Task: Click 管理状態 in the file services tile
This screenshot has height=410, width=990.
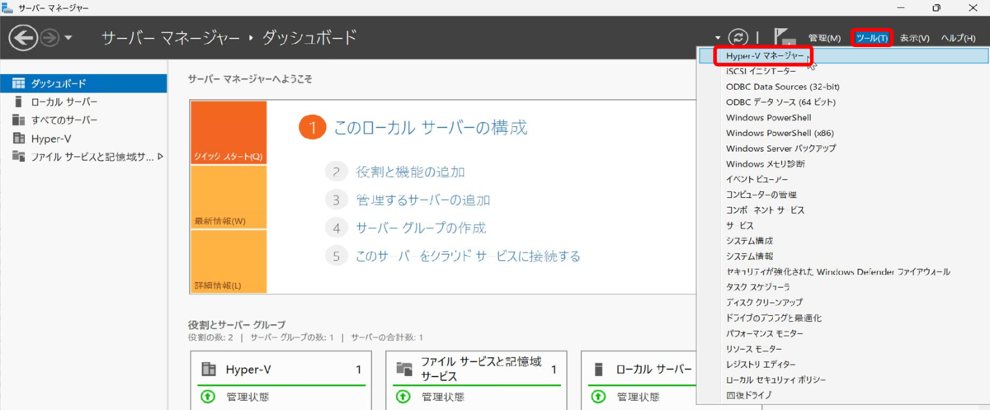Action: pos(443,397)
